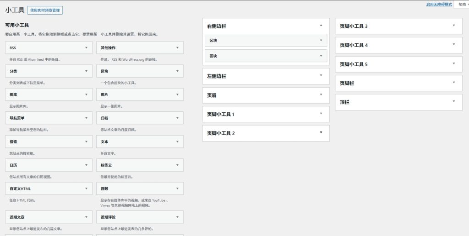Expand the 标签云 widget arrow

(x=177, y=165)
